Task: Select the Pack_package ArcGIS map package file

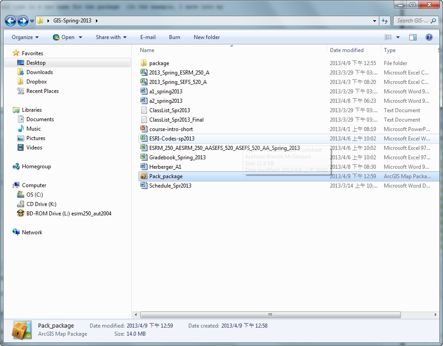Action: click(x=165, y=176)
